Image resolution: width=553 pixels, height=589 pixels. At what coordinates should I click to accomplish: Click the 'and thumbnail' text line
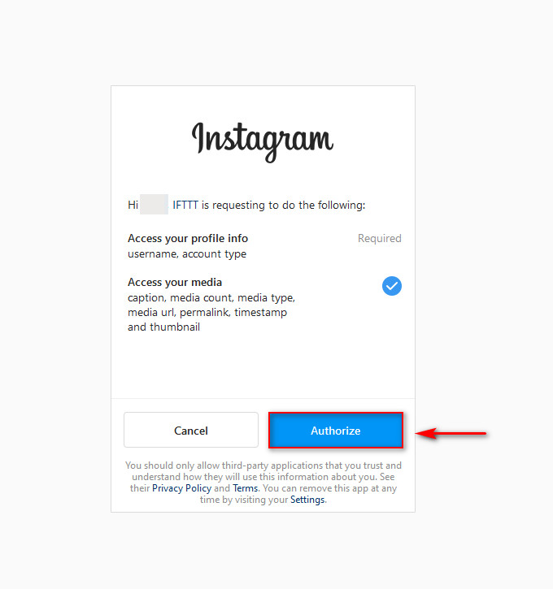coord(164,327)
